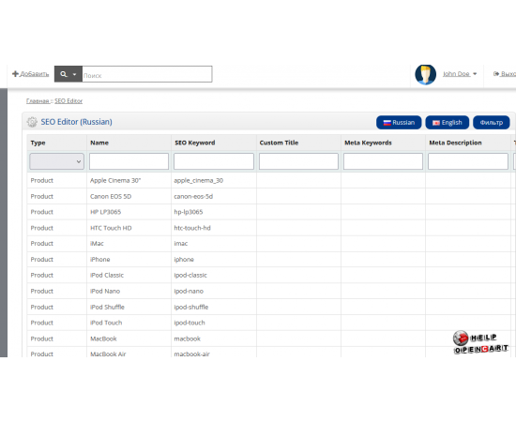Click the Name filter input
516x422 pixels.
click(129, 161)
